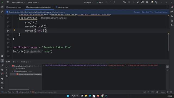174x98 pixels.
Task: Click the intention lightbulb on line 14
Action: 14,30
